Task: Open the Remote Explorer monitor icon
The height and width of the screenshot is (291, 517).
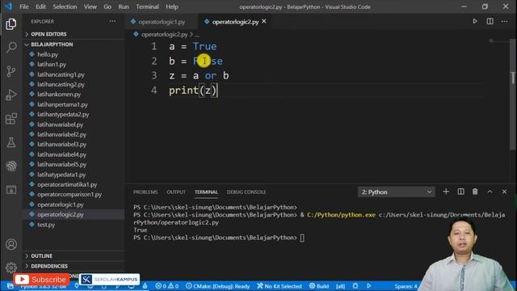Action: coord(11,190)
